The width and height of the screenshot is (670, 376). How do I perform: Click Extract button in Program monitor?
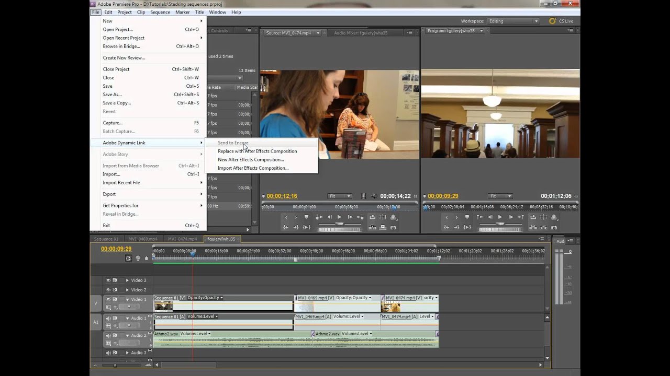pyautogui.click(x=543, y=227)
